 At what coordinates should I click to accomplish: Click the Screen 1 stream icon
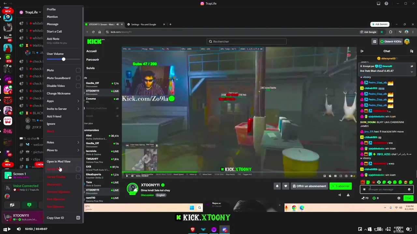pyautogui.click(x=7, y=176)
